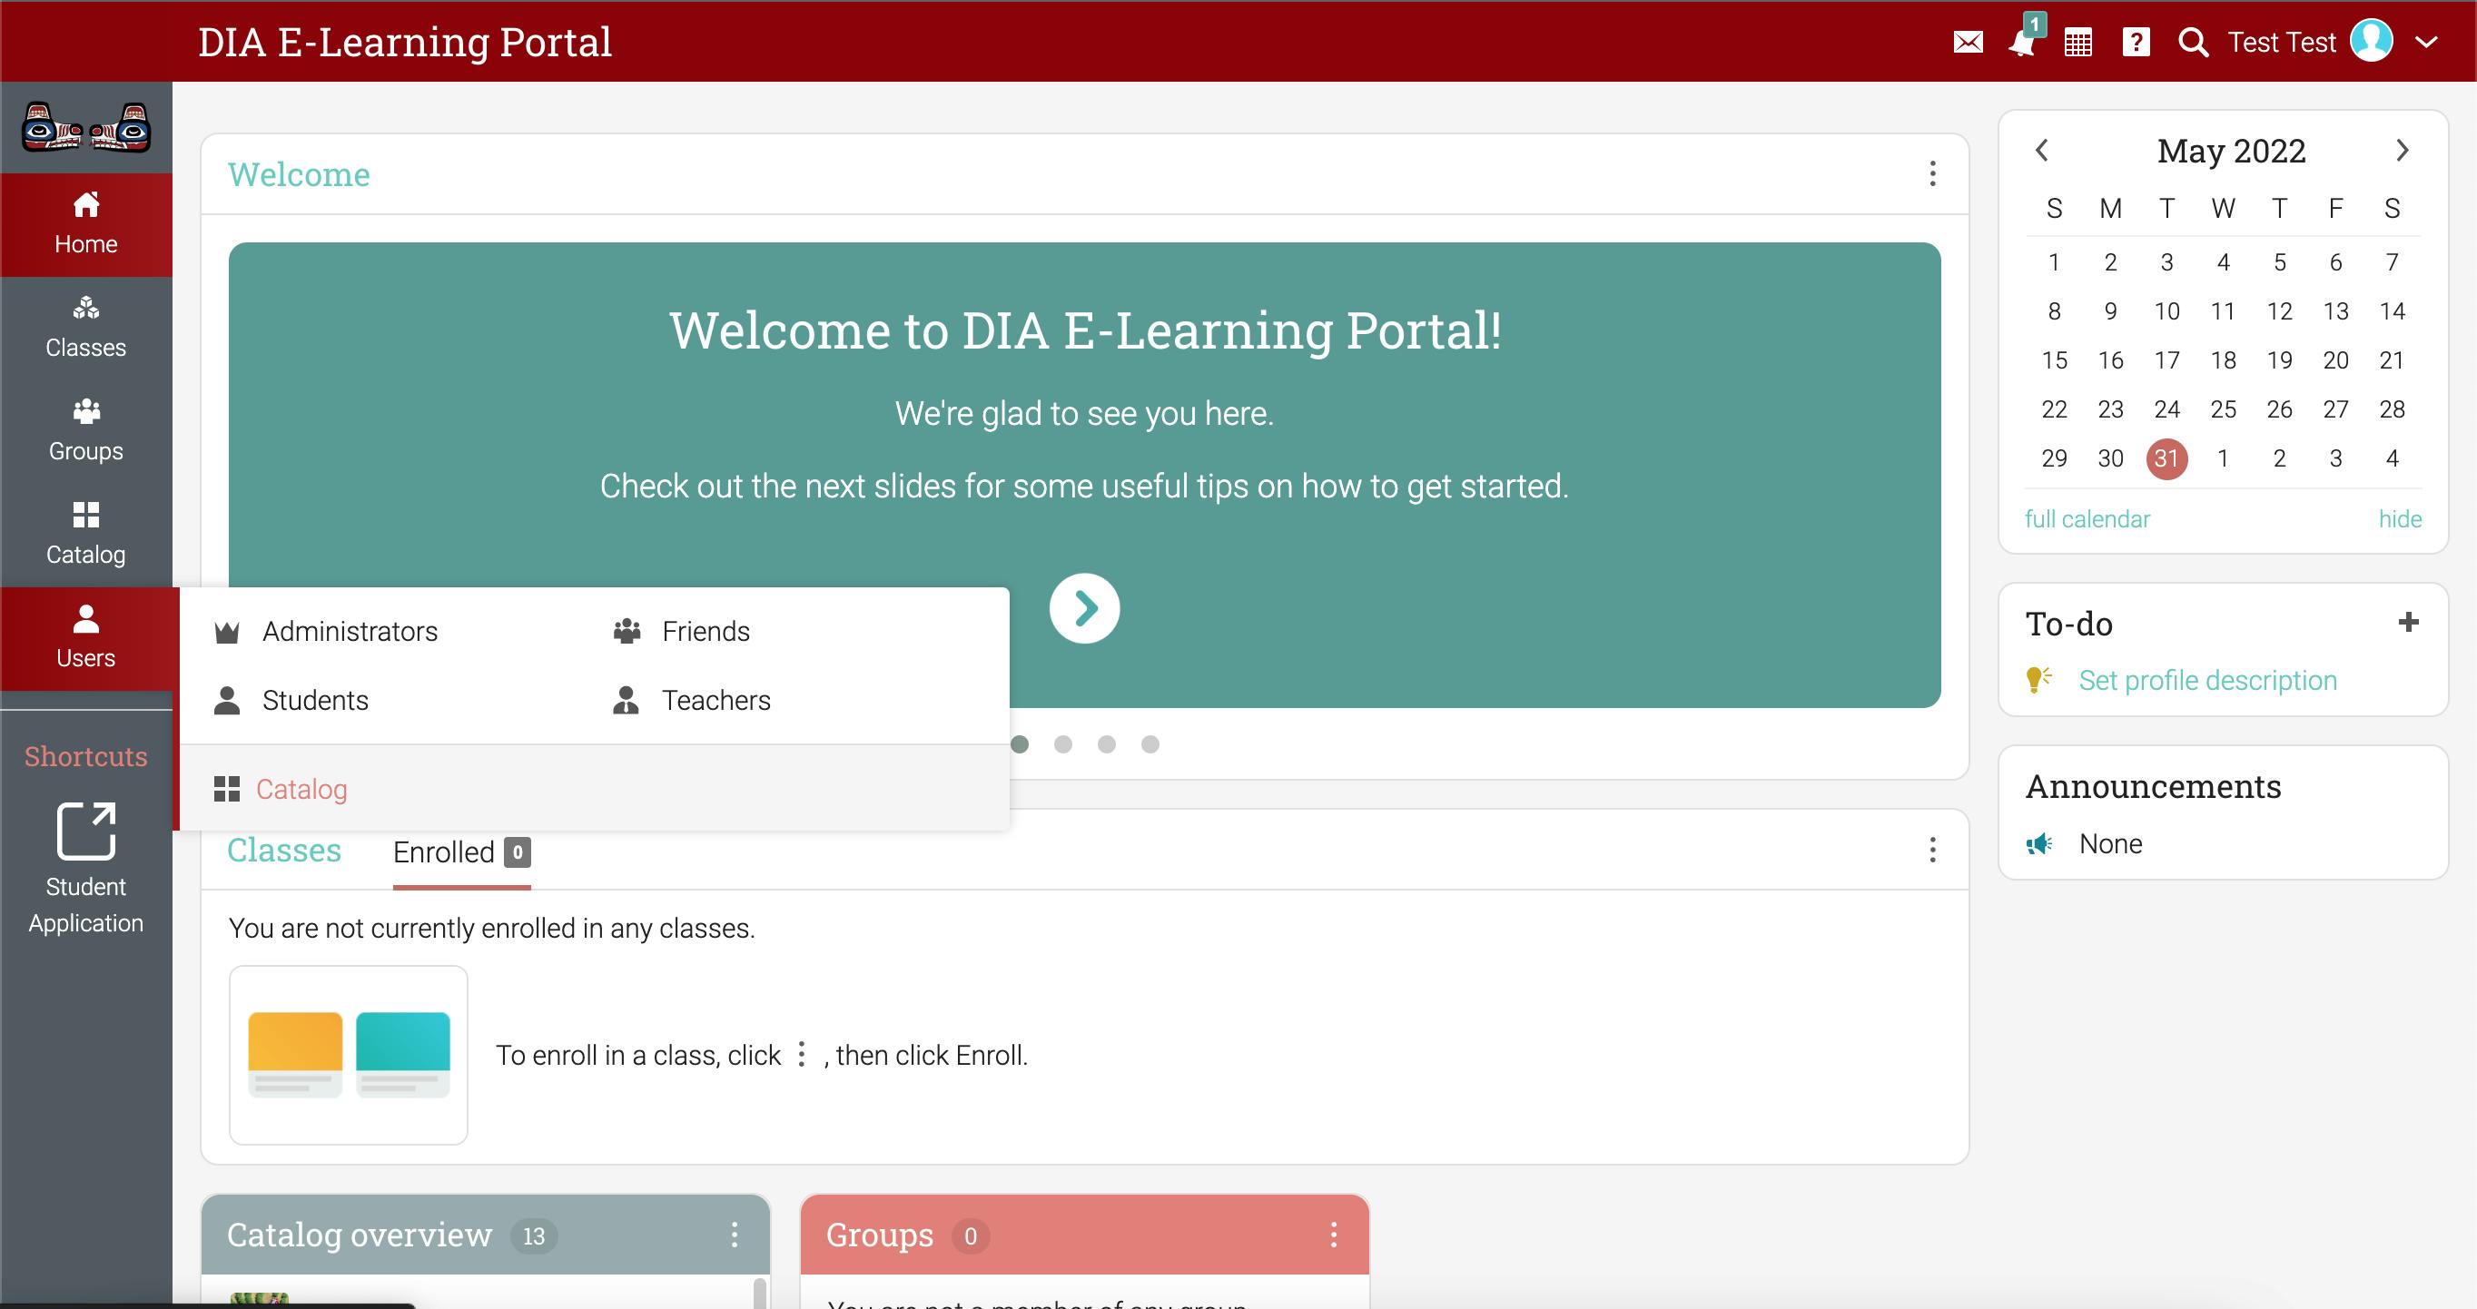This screenshot has height=1309, width=2477.
Task: Go to Classes in the sidebar
Action: (85, 327)
